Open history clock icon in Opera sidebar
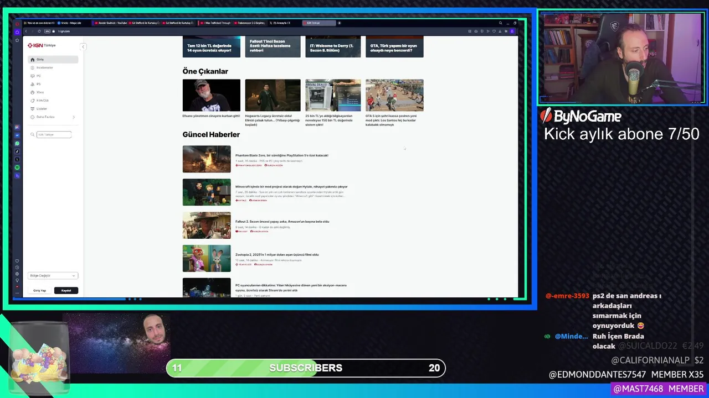This screenshot has height=398, width=709. (17, 268)
